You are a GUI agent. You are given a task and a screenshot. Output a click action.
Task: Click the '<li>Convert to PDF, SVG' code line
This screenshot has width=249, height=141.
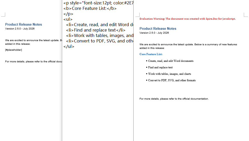point(100,41)
